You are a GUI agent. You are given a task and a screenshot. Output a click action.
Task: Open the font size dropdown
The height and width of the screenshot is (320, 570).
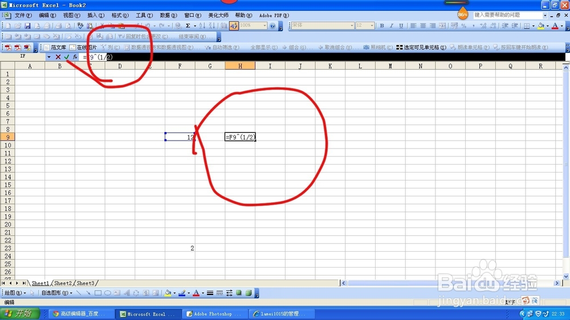(372, 26)
